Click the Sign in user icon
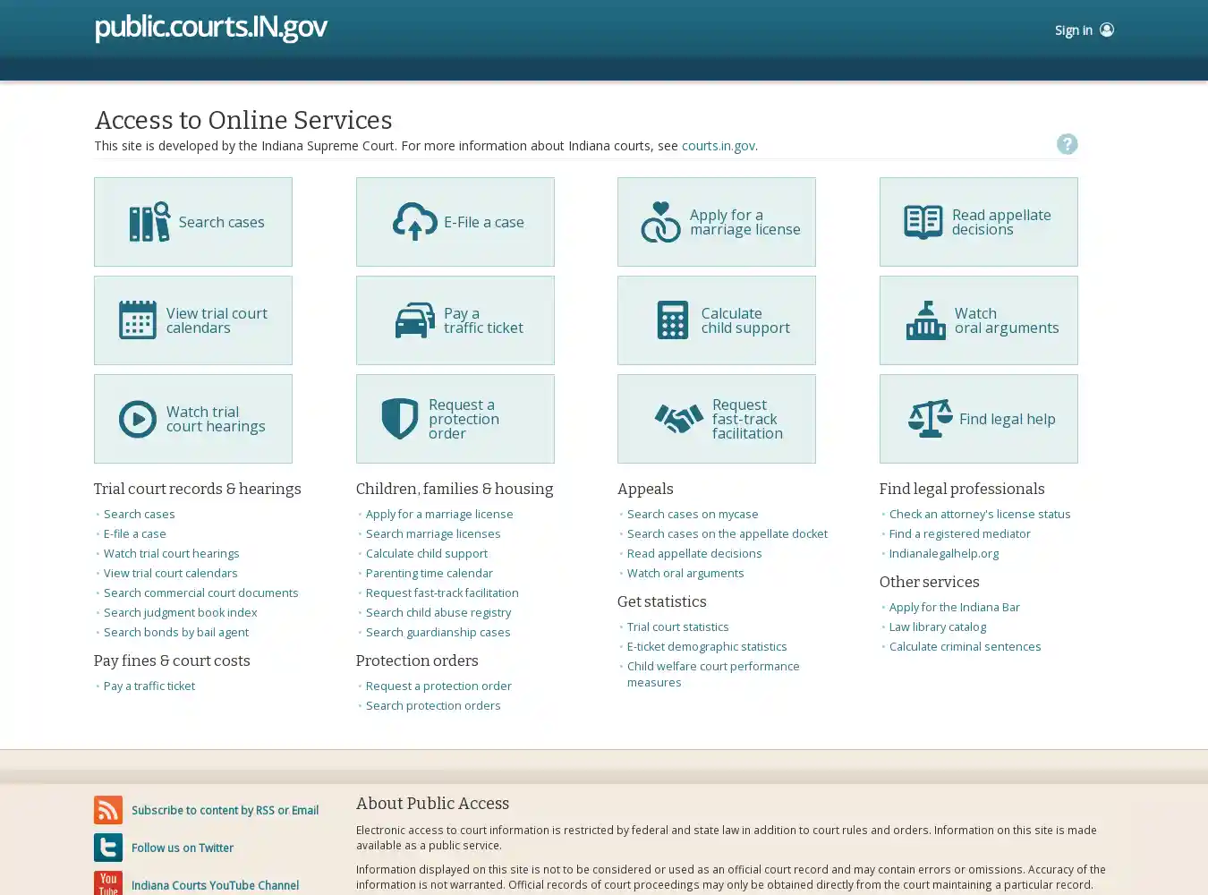1208x895 pixels. tap(1107, 30)
